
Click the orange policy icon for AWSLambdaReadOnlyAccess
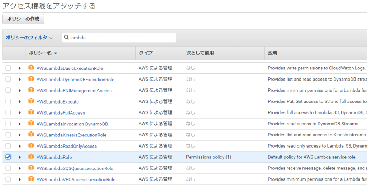31,145
